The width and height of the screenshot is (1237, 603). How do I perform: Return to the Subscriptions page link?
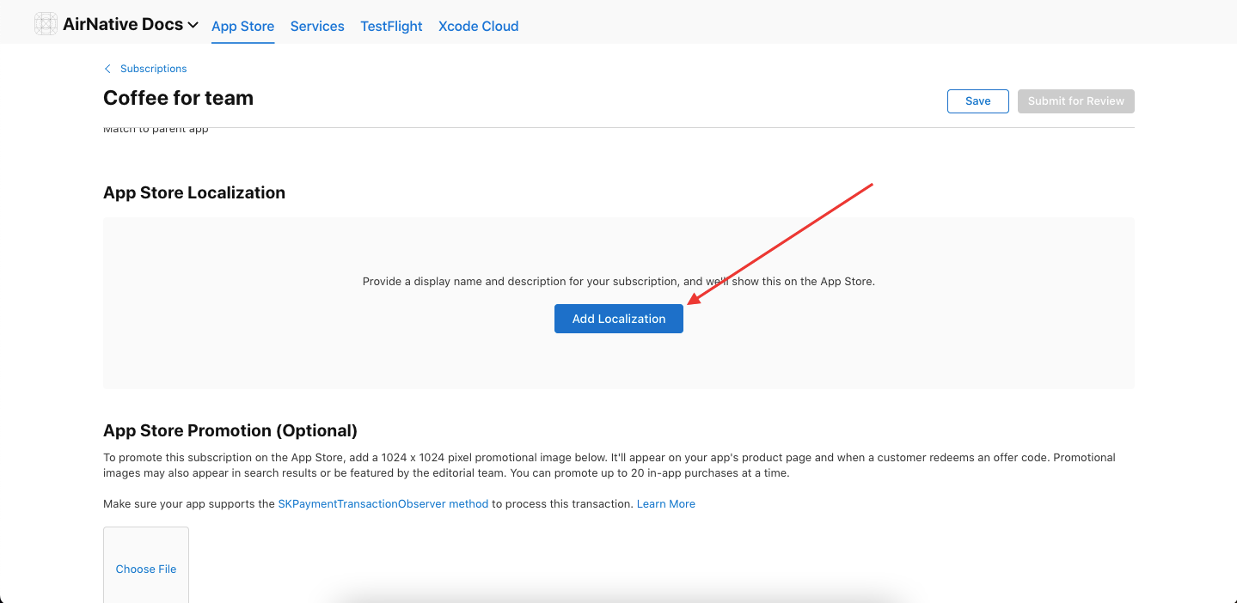[x=153, y=69]
